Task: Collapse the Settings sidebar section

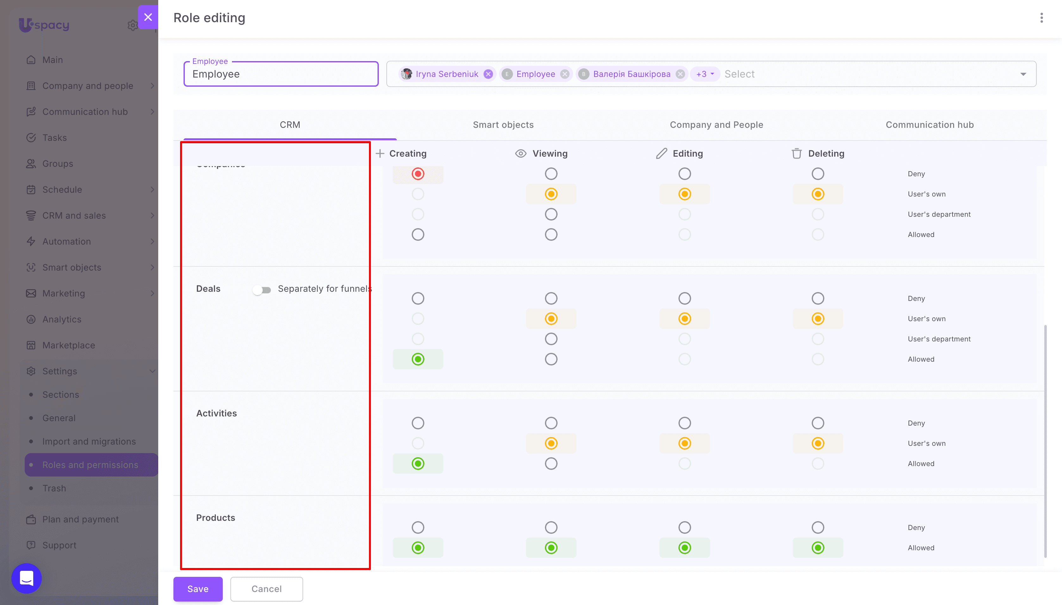Action: tap(153, 371)
